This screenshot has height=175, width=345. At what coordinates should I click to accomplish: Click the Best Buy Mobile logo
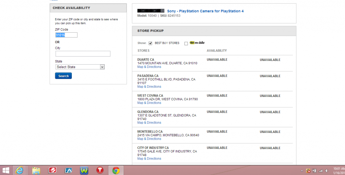click(197, 43)
